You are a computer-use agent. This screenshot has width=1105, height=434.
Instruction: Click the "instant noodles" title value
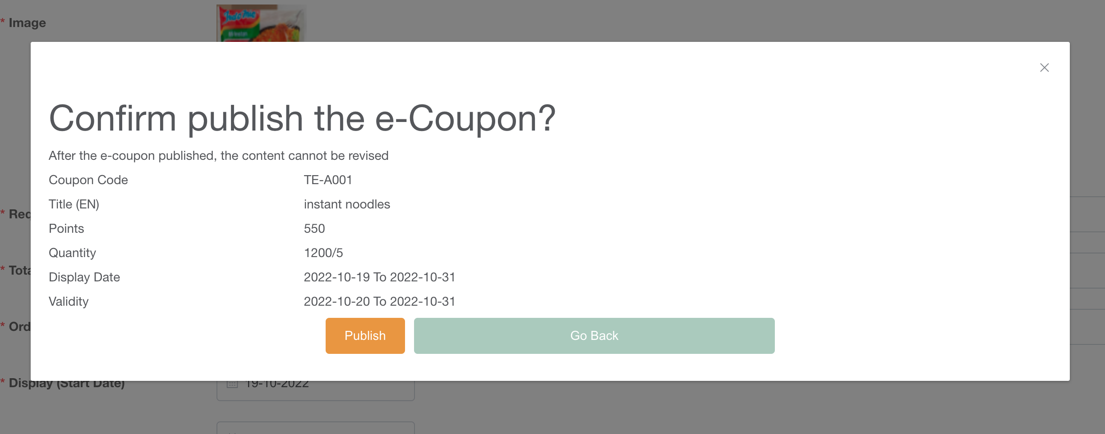point(347,204)
